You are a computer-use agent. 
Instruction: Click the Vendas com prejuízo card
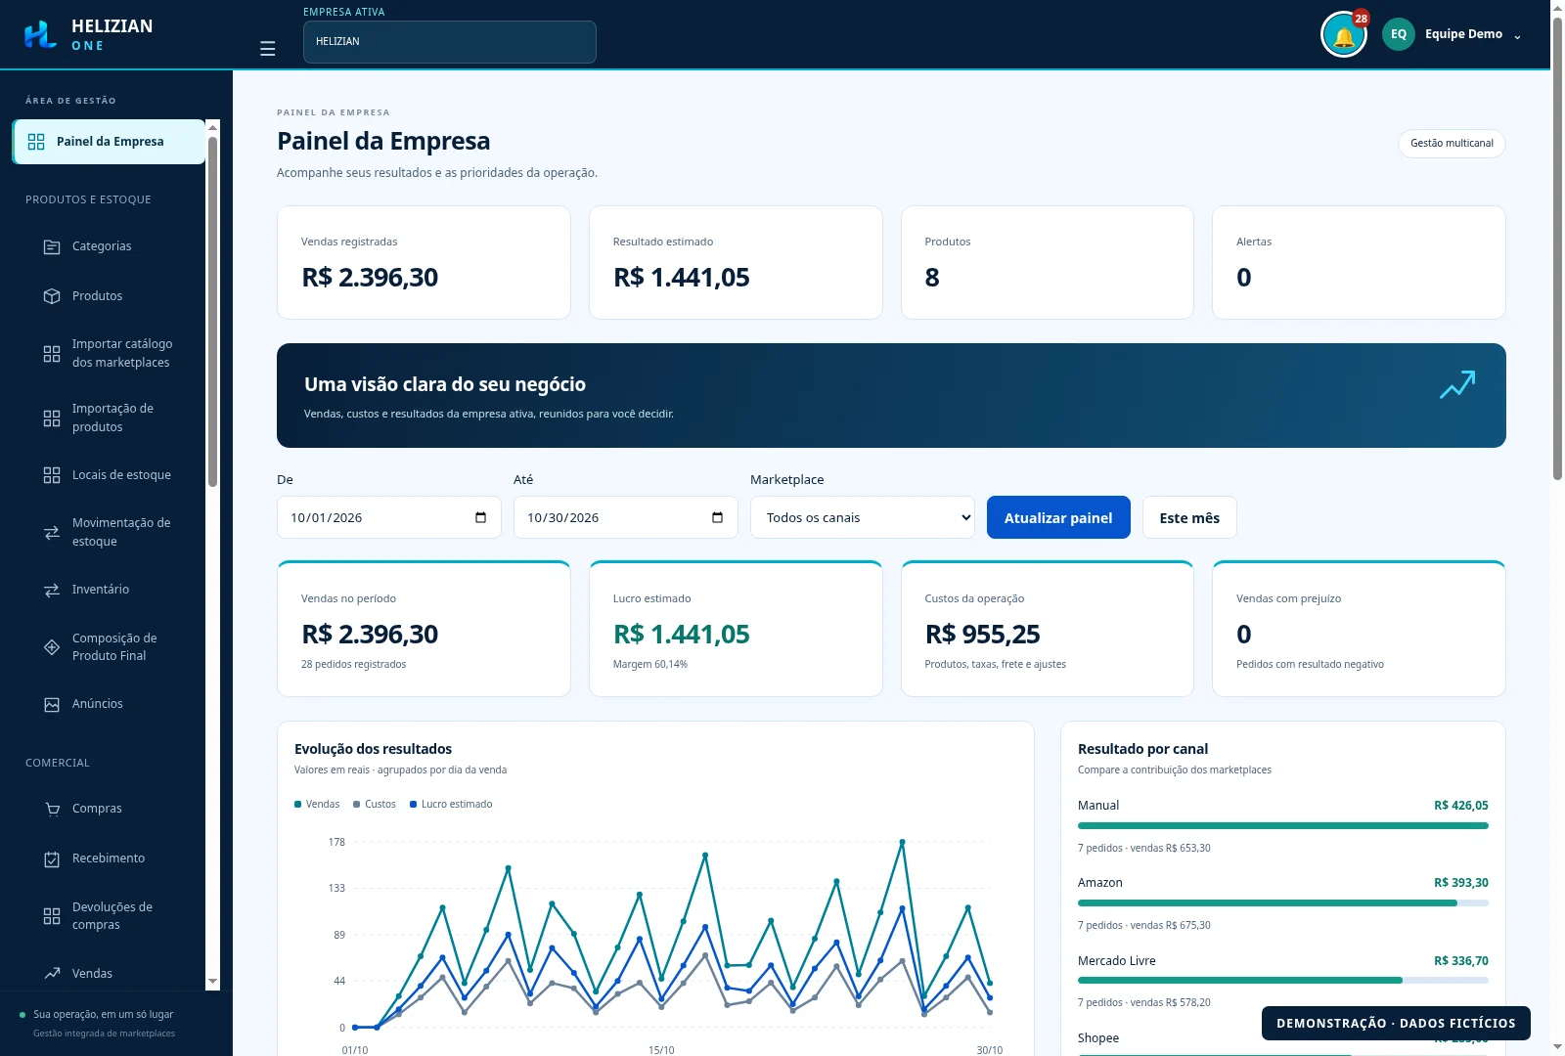(x=1359, y=629)
